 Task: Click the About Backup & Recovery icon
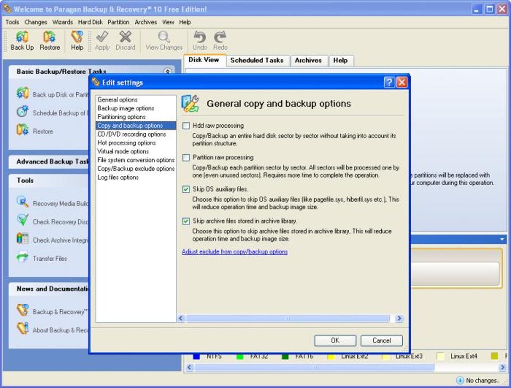tap(23, 328)
